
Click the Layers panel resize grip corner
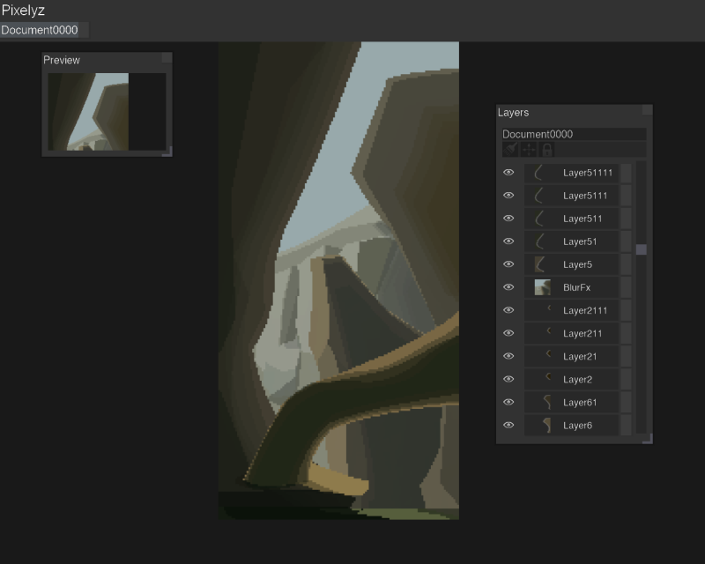[x=648, y=439]
